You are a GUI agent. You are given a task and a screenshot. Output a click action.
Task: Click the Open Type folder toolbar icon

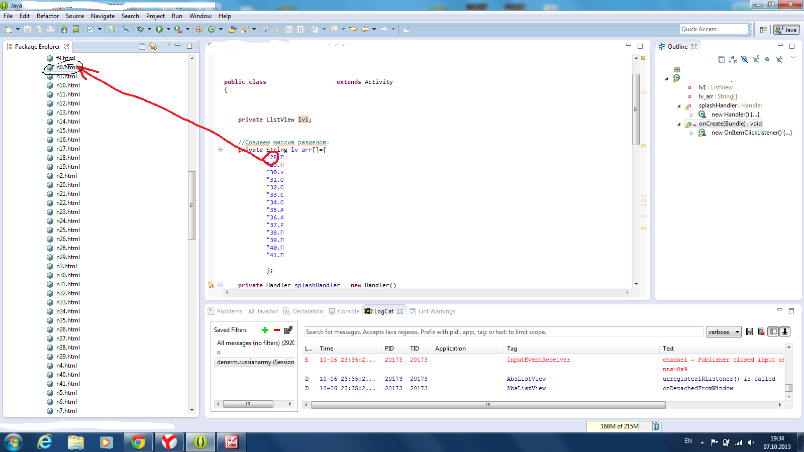click(x=232, y=30)
